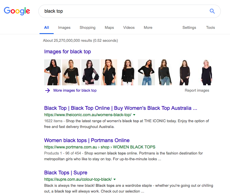Image resolution: width=230 pixels, height=196 pixels.
Task: Click arrow icon beside More images link
Action: pos(48,91)
